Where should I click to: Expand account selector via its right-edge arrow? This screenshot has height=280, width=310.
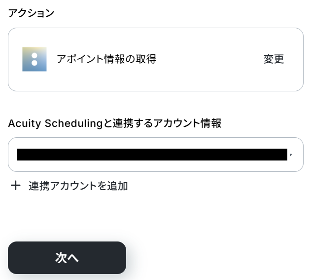click(292, 155)
